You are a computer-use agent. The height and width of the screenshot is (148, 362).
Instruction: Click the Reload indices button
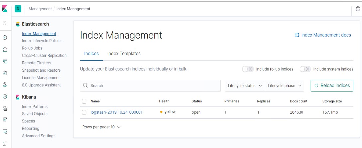(x=332, y=86)
